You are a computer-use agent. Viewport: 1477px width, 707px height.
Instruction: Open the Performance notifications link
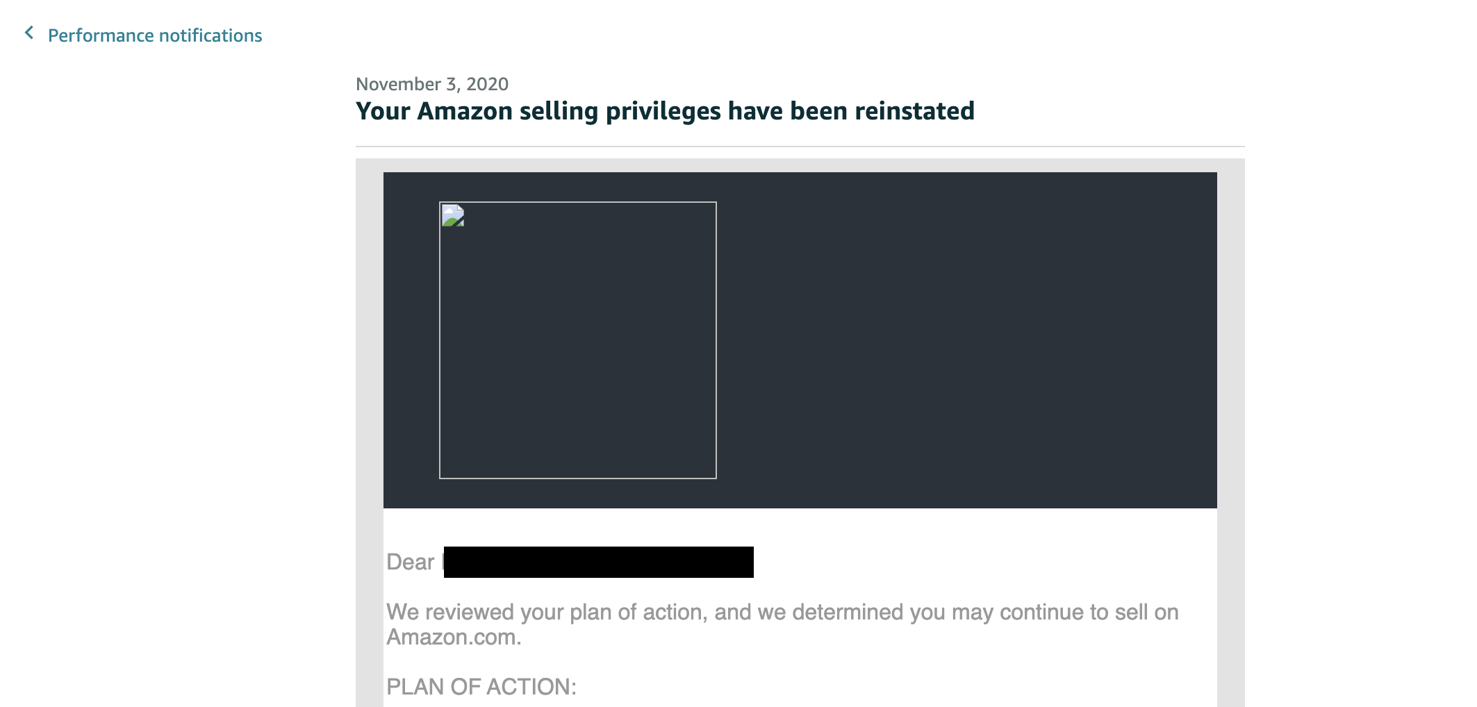click(154, 35)
